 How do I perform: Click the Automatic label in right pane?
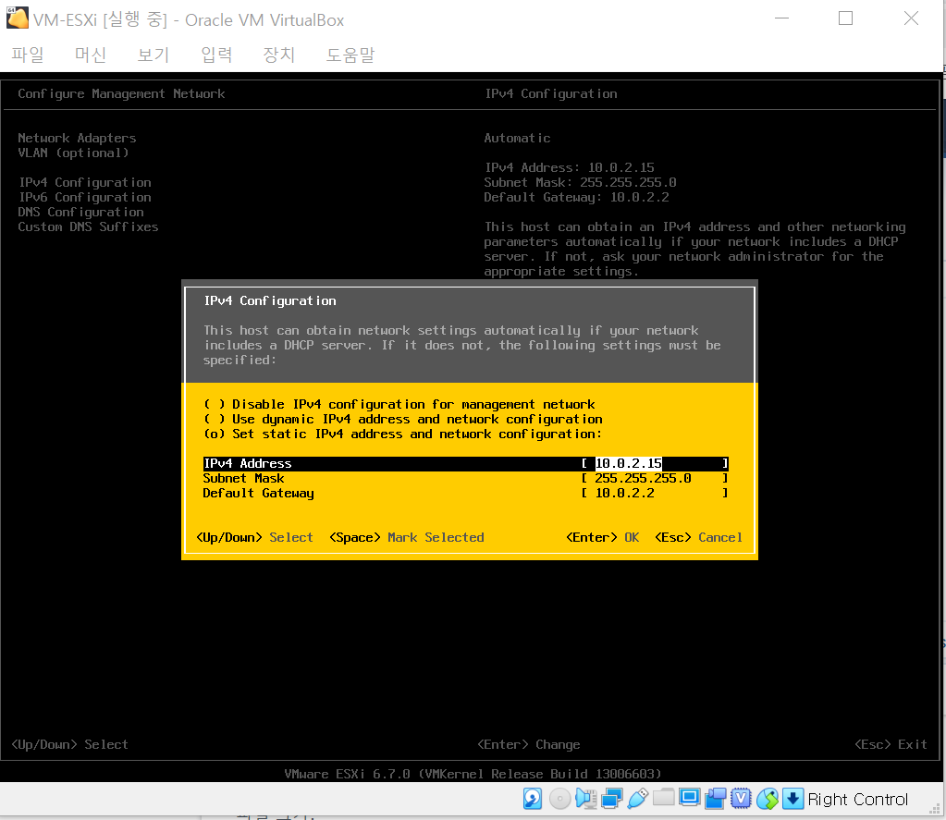pos(517,138)
